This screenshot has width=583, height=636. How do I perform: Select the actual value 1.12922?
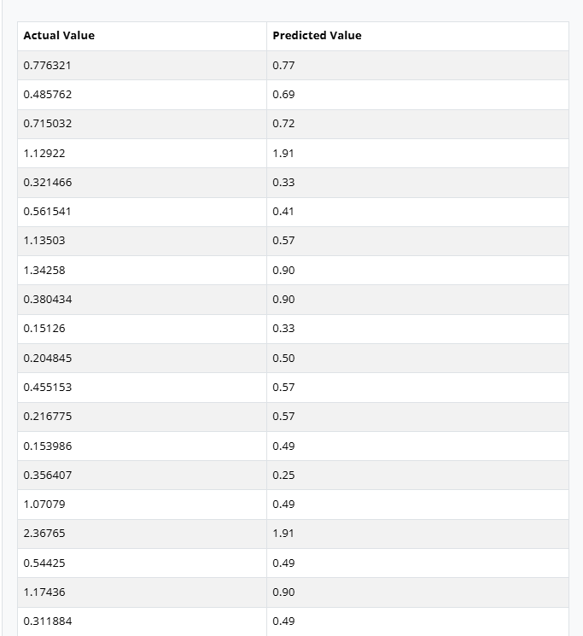click(44, 154)
